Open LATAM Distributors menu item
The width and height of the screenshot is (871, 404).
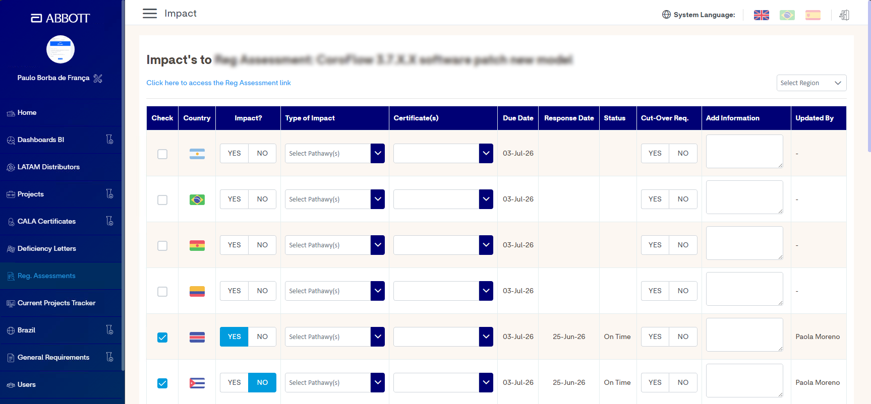[61, 167]
